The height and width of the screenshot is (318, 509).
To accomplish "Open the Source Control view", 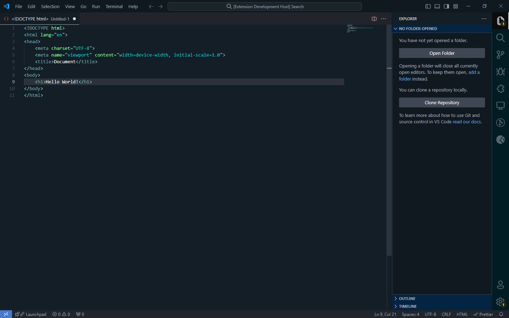I will tap(501, 55).
